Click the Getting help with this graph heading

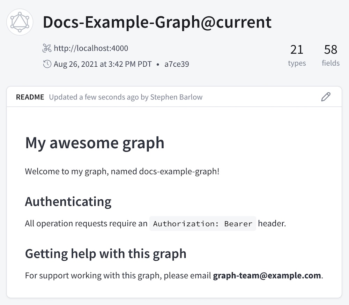click(106, 253)
